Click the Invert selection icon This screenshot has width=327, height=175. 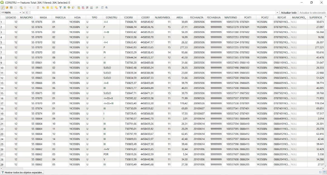click(52, 8)
